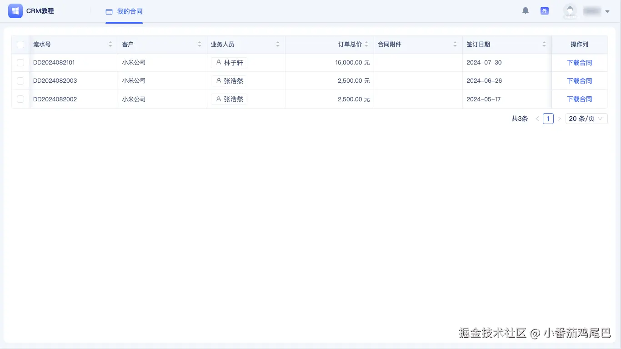Click serial number DD2024082101
Image resolution: width=621 pixels, height=349 pixels.
tap(54, 63)
